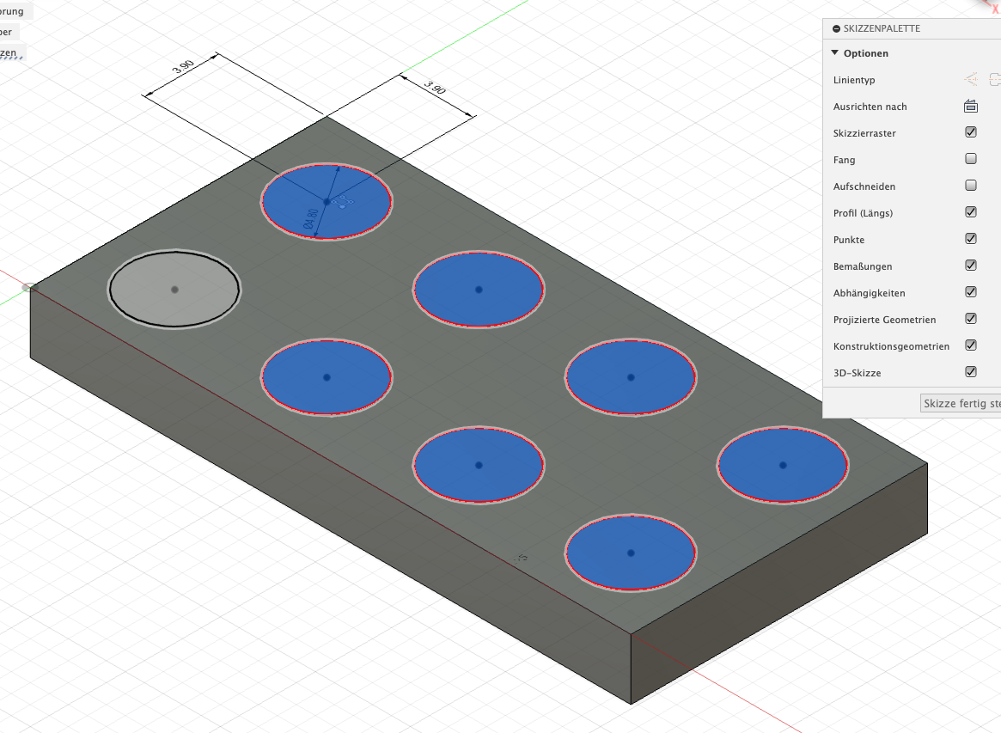The height and width of the screenshot is (733, 1001).
Task: Collapse the Optionen section triangle
Action: coord(834,53)
